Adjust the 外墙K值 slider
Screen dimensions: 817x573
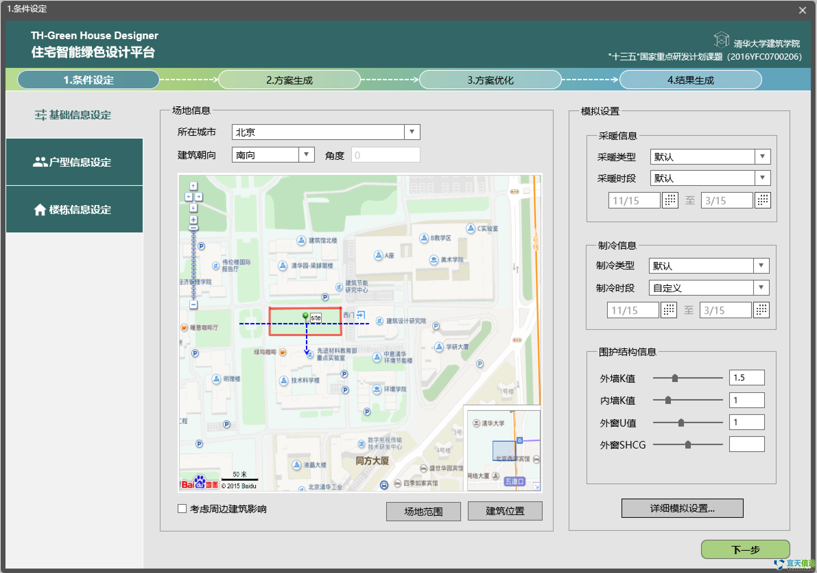[675, 378]
